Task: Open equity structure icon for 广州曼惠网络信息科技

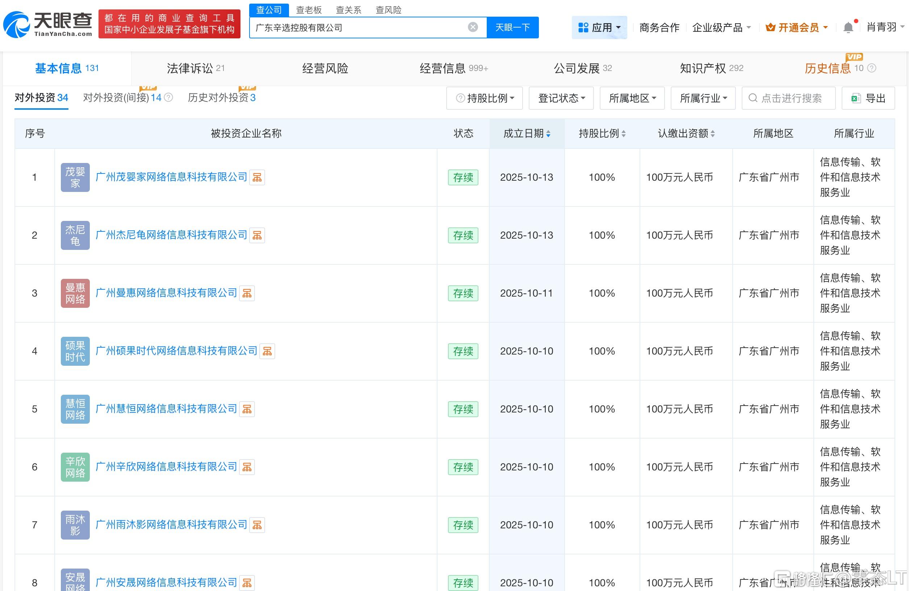Action: pos(247,293)
